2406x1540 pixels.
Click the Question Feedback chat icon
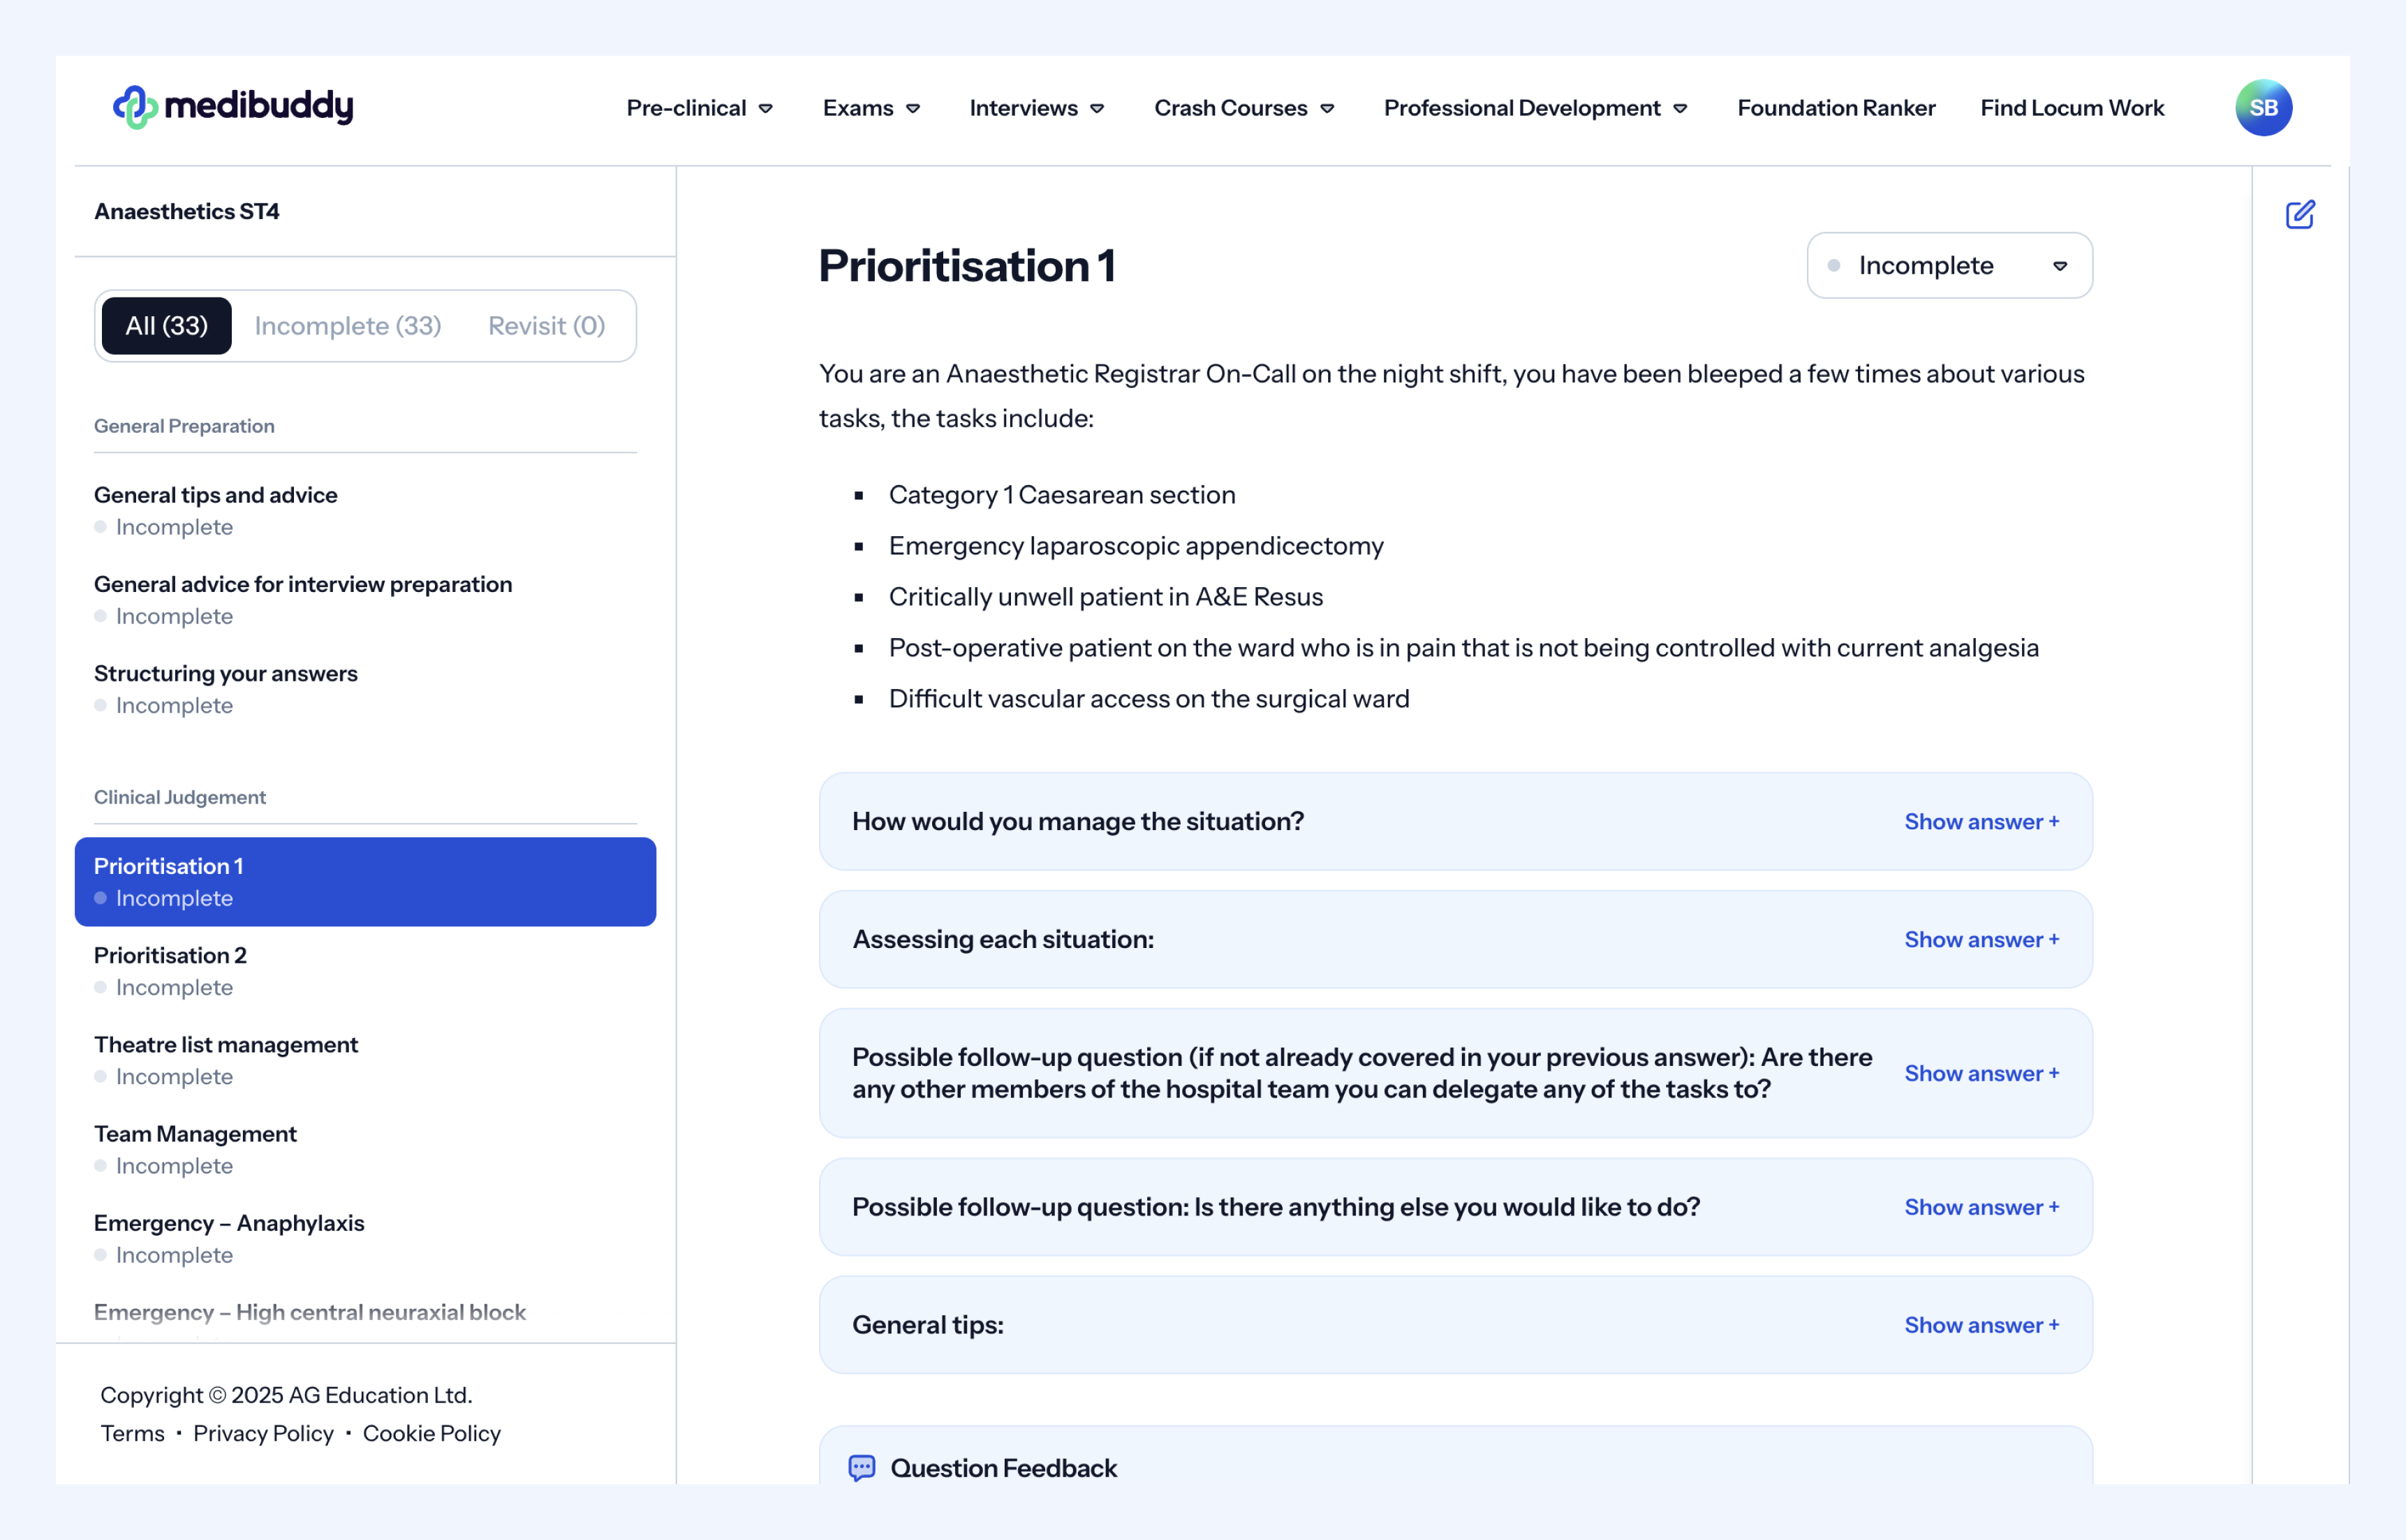point(861,1467)
